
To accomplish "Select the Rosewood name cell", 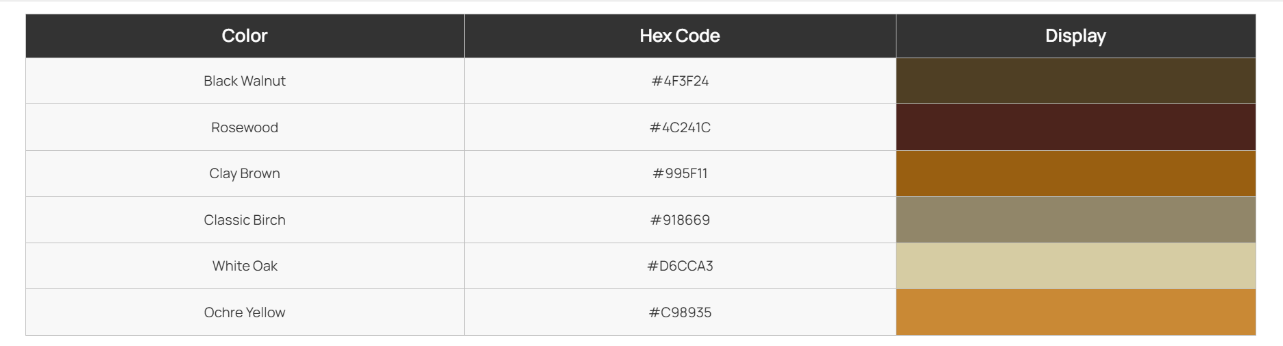I will pos(245,127).
